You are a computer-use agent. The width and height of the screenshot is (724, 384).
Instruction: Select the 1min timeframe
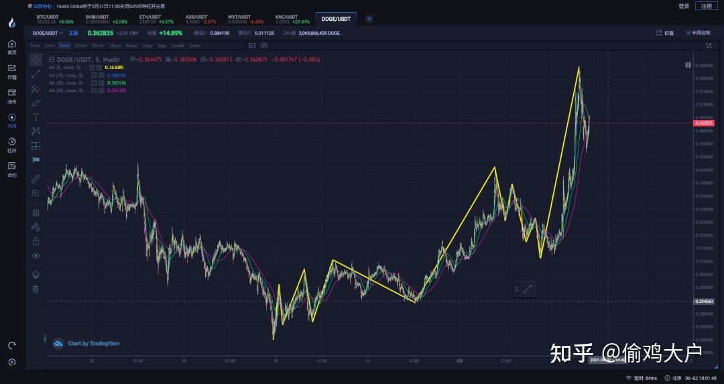pos(50,46)
